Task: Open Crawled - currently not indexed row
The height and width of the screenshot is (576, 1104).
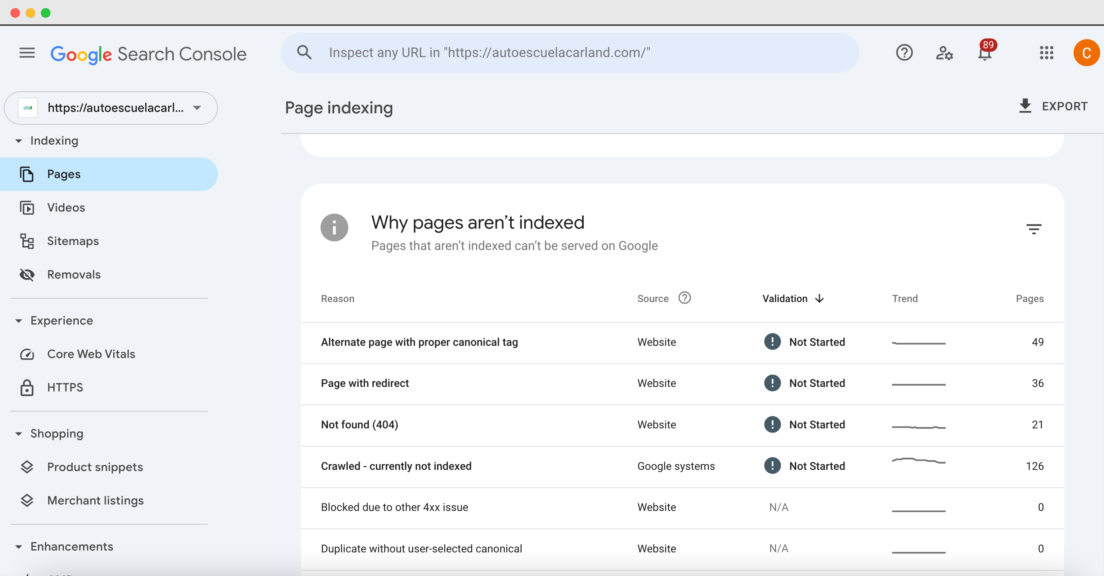Action: point(682,466)
